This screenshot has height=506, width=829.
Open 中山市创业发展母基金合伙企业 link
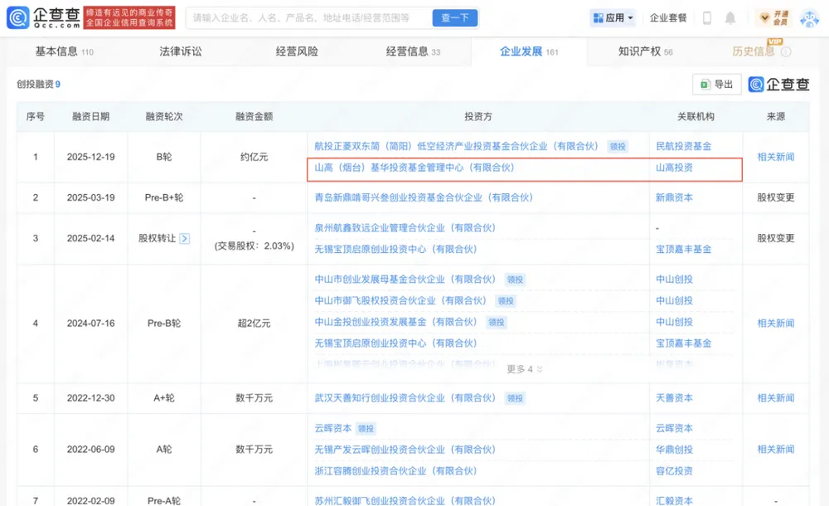pos(405,279)
